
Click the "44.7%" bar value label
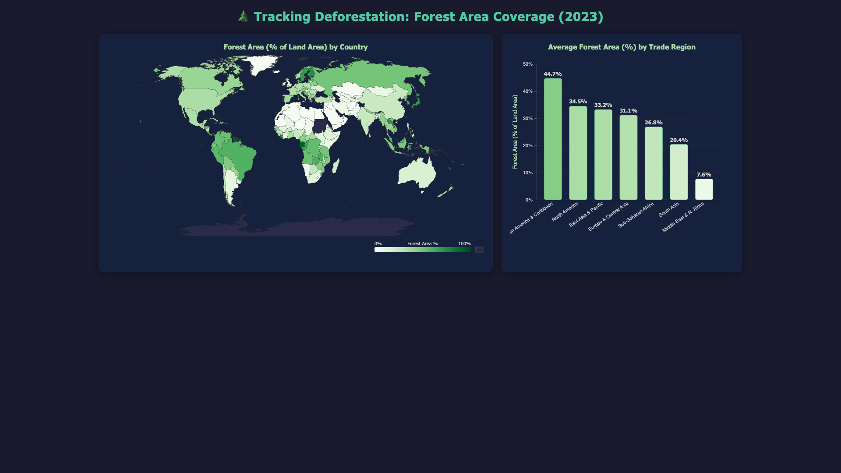point(553,74)
